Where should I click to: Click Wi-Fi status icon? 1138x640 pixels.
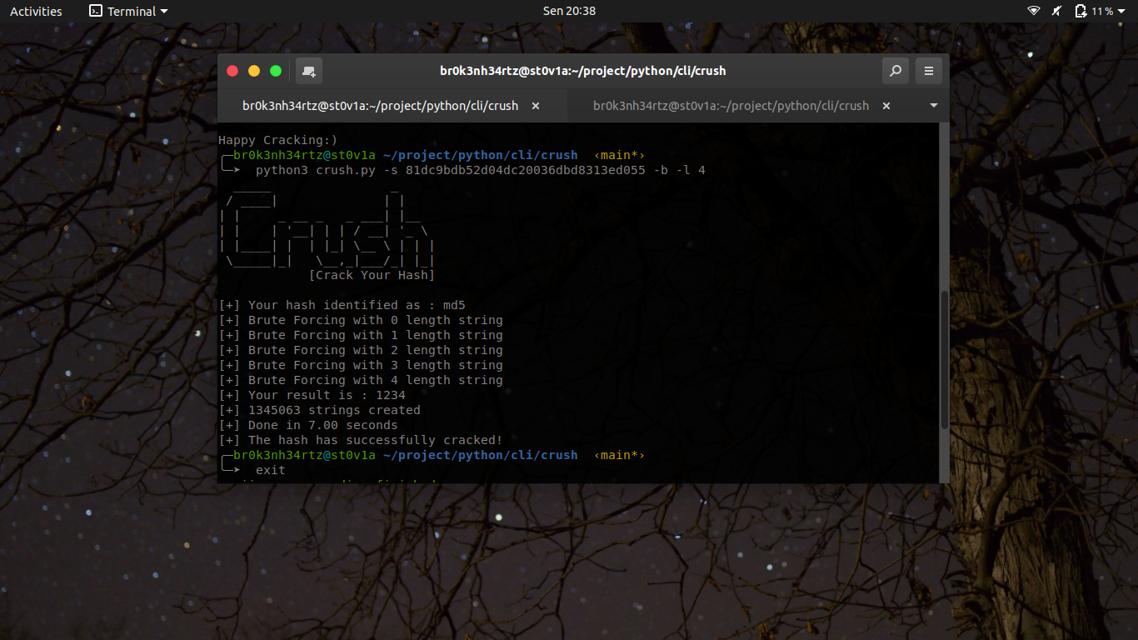[x=1034, y=11]
